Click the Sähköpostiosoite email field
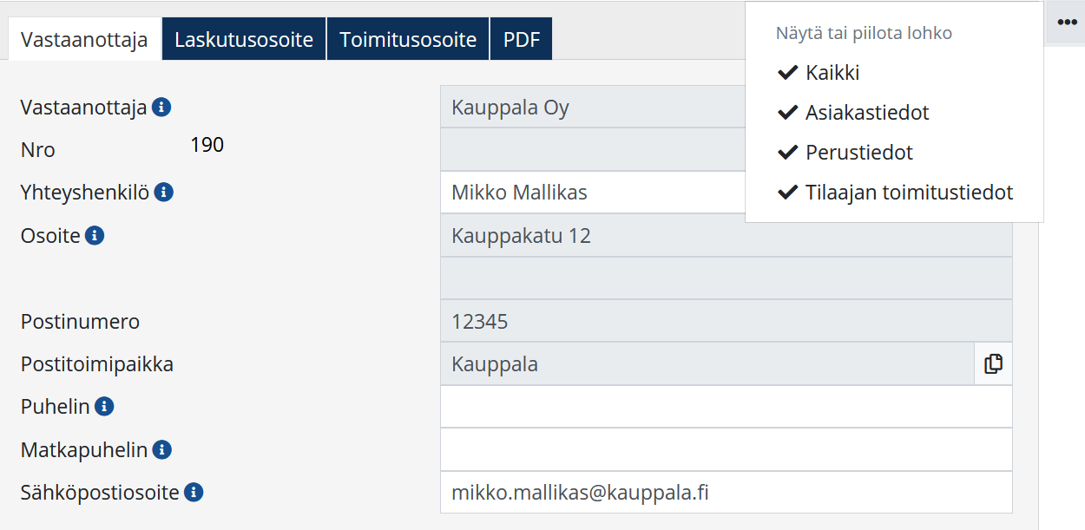This screenshot has width=1085, height=530. pos(726,493)
